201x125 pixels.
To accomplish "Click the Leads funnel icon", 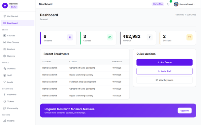I will tap(5, 82).
